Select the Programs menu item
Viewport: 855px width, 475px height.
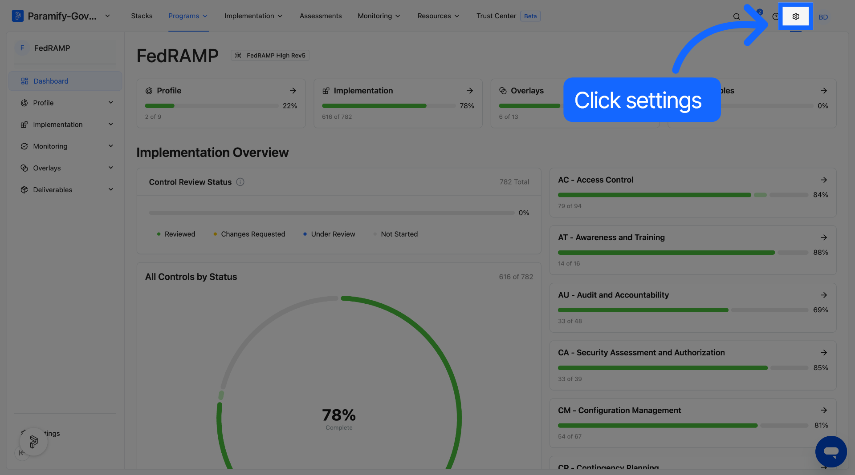[x=188, y=16]
